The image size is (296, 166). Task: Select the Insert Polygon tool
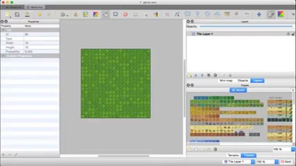coord(217,14)
